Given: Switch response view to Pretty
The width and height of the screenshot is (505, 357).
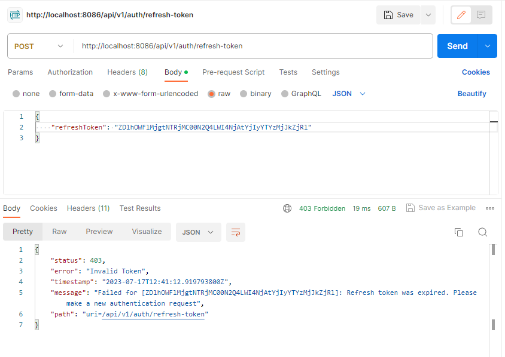Looking at the screenshot, I should coord(23,232).
